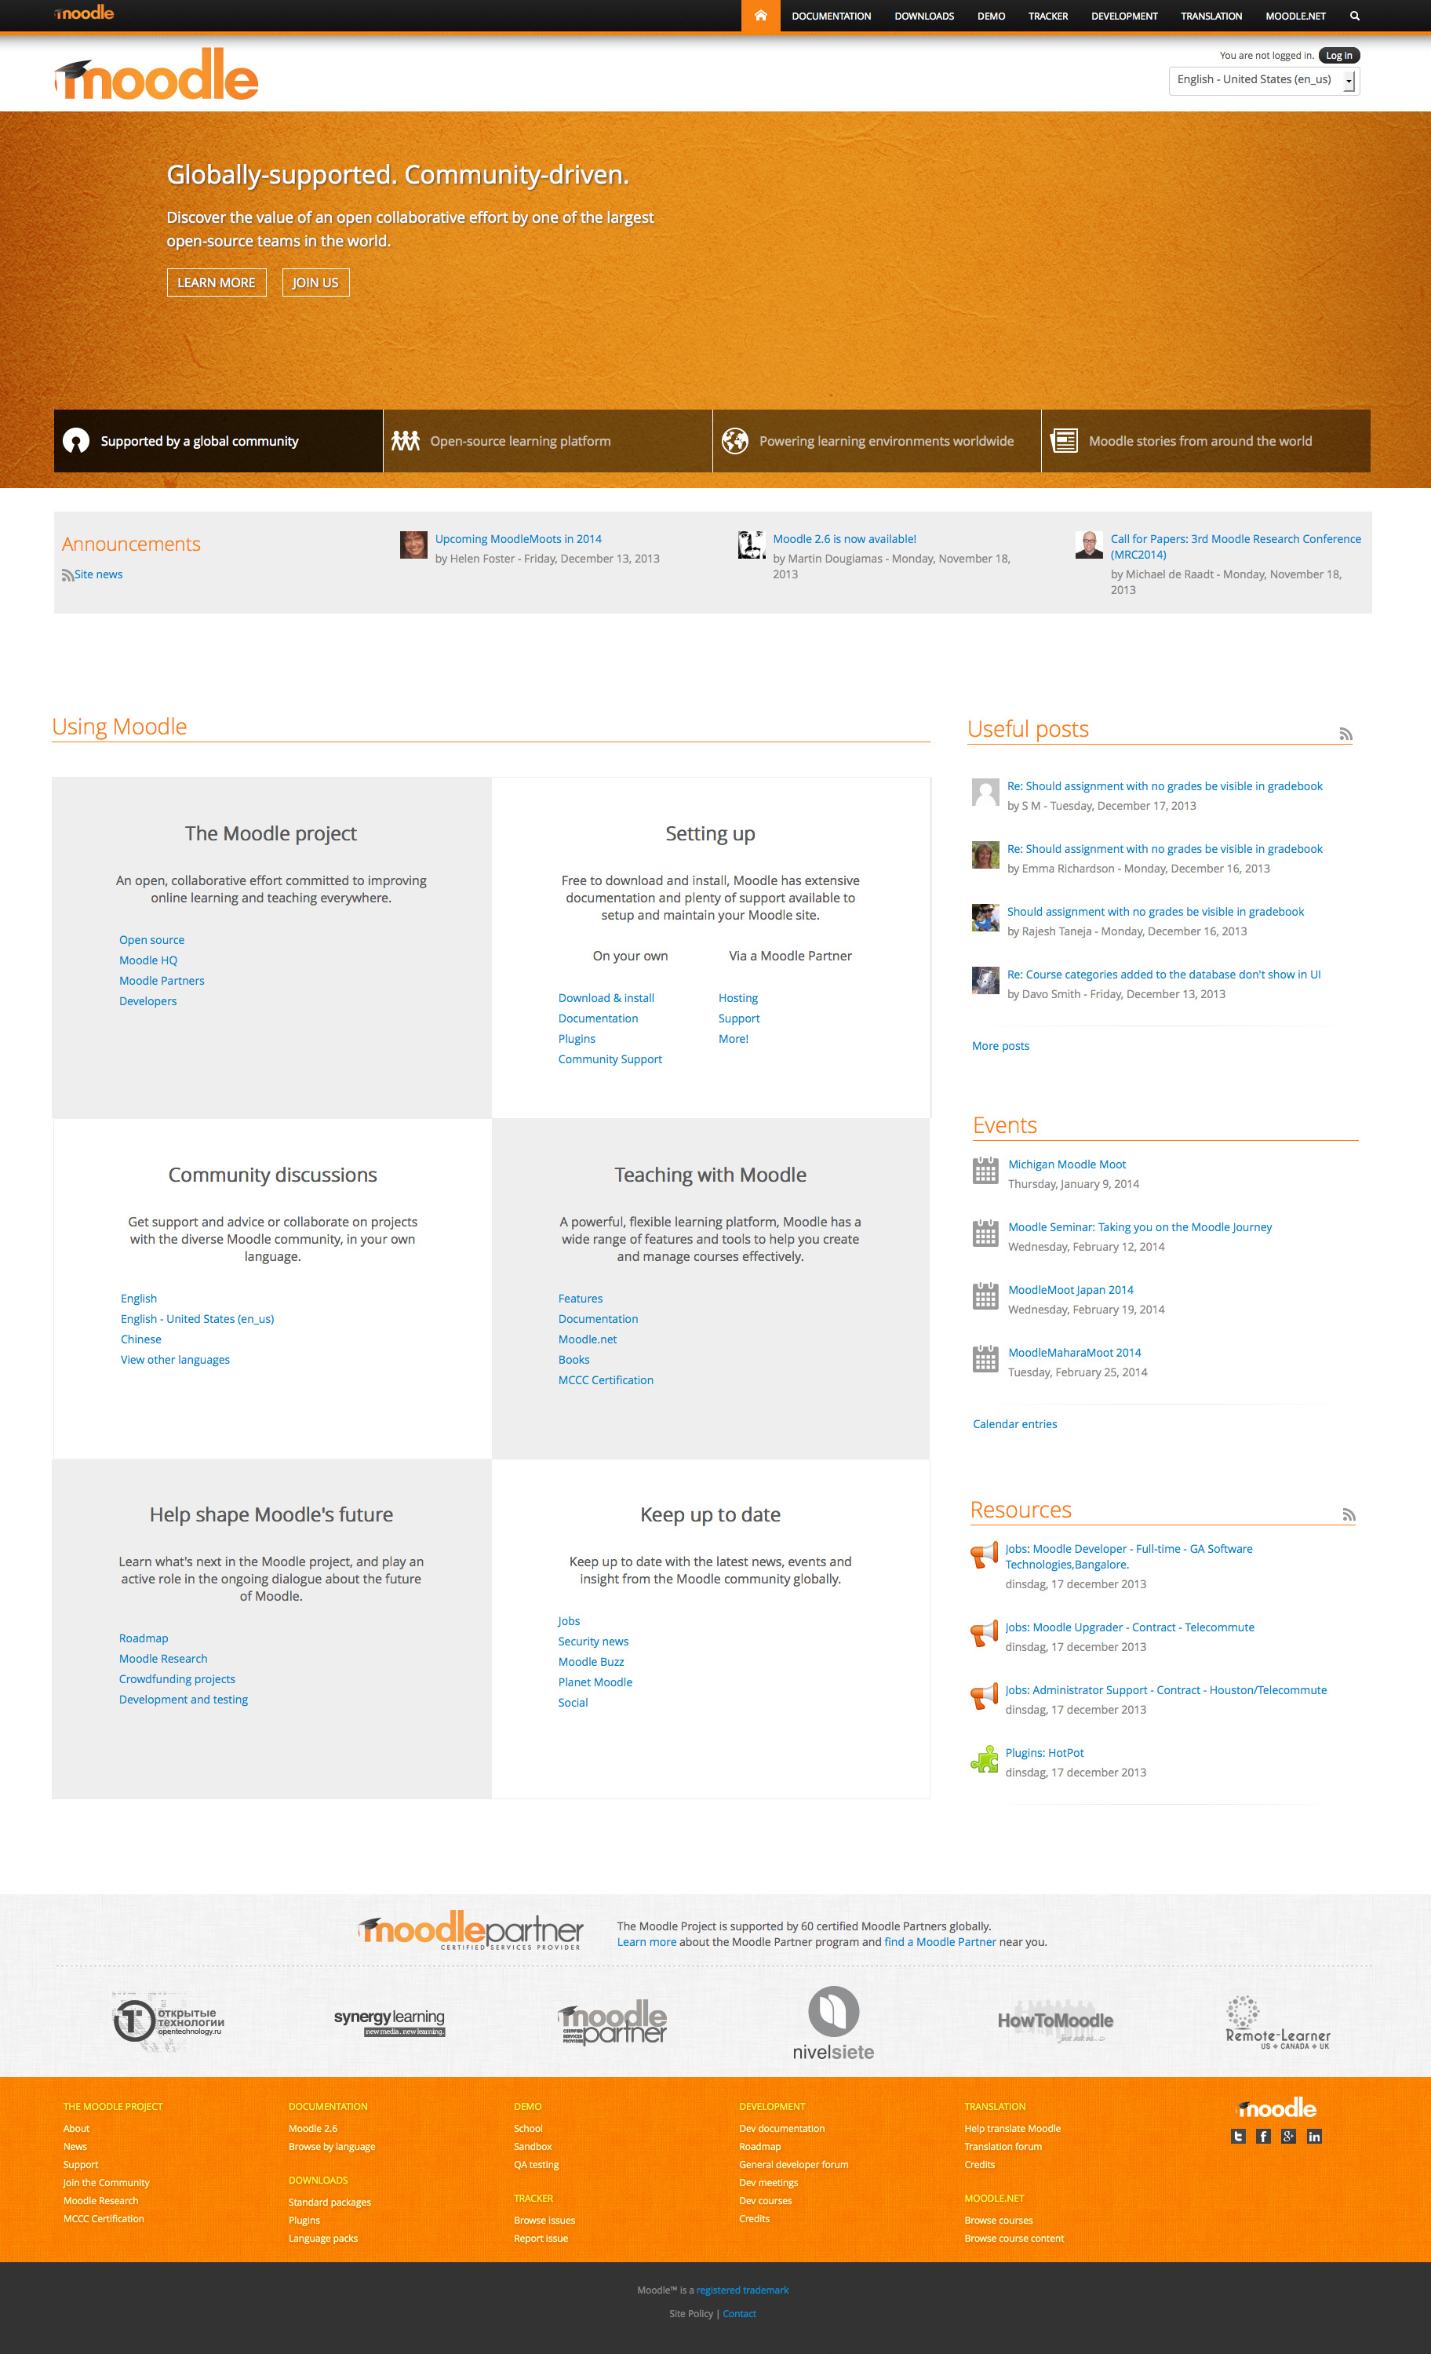Open 'Moodle 2.6 is now available!' announcement
The width and height of the screenshot is (1431, 2354).
pyautogui.click(x=844, y=539)
